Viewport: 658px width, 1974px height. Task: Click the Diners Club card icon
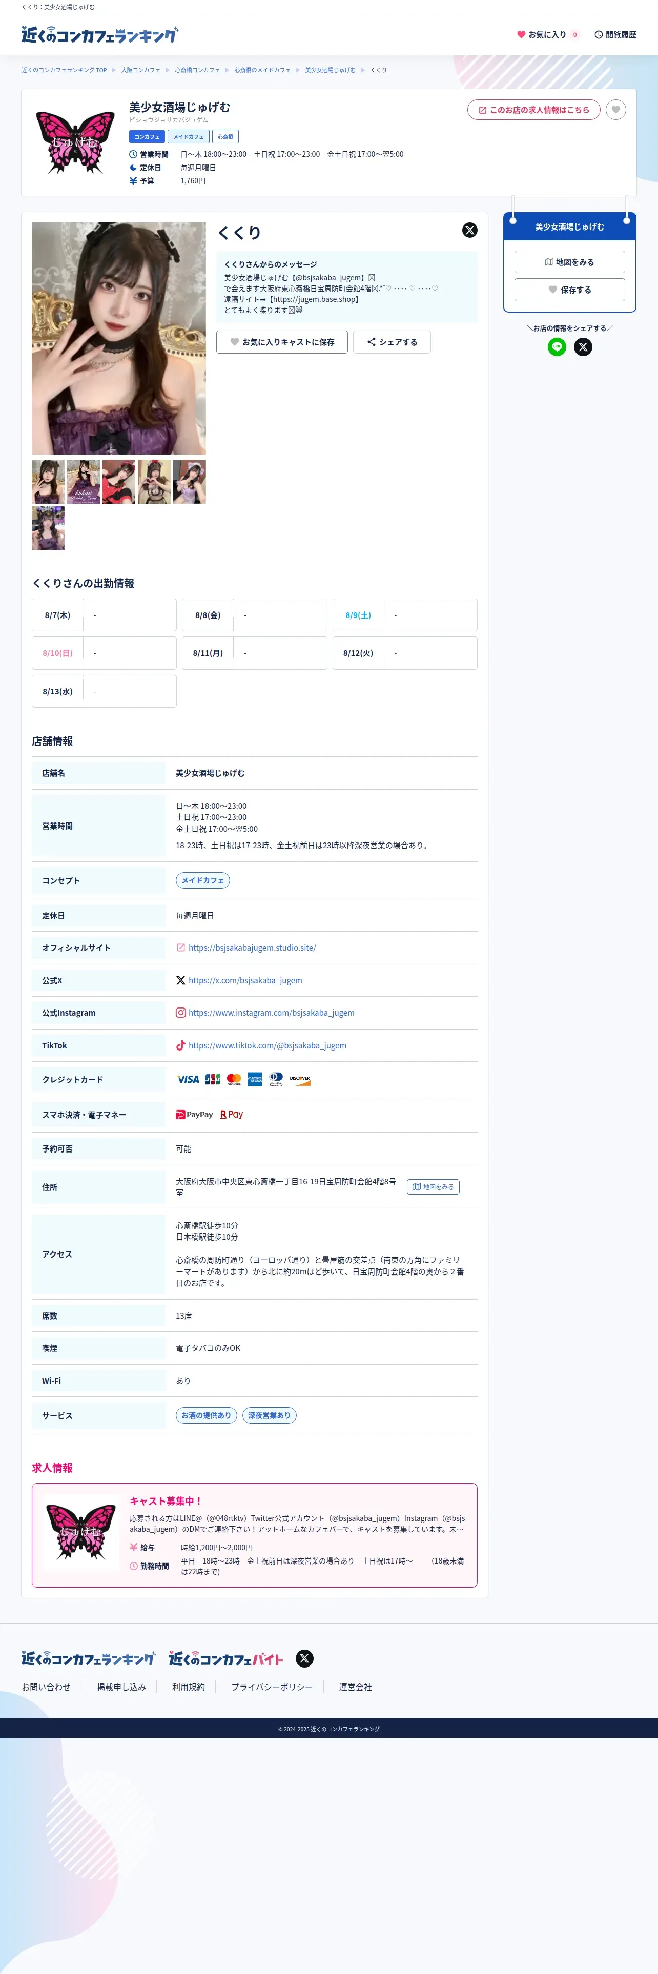[x=277, y=1079]
